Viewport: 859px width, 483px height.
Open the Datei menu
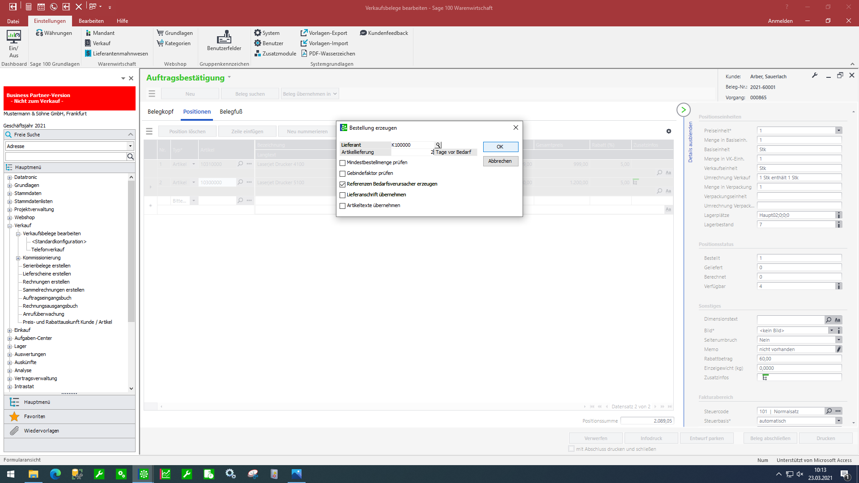point(13,21)
